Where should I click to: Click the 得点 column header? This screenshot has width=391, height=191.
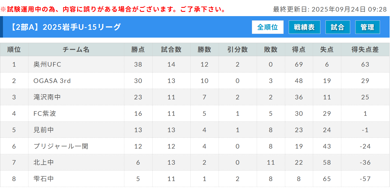[299, 49]
